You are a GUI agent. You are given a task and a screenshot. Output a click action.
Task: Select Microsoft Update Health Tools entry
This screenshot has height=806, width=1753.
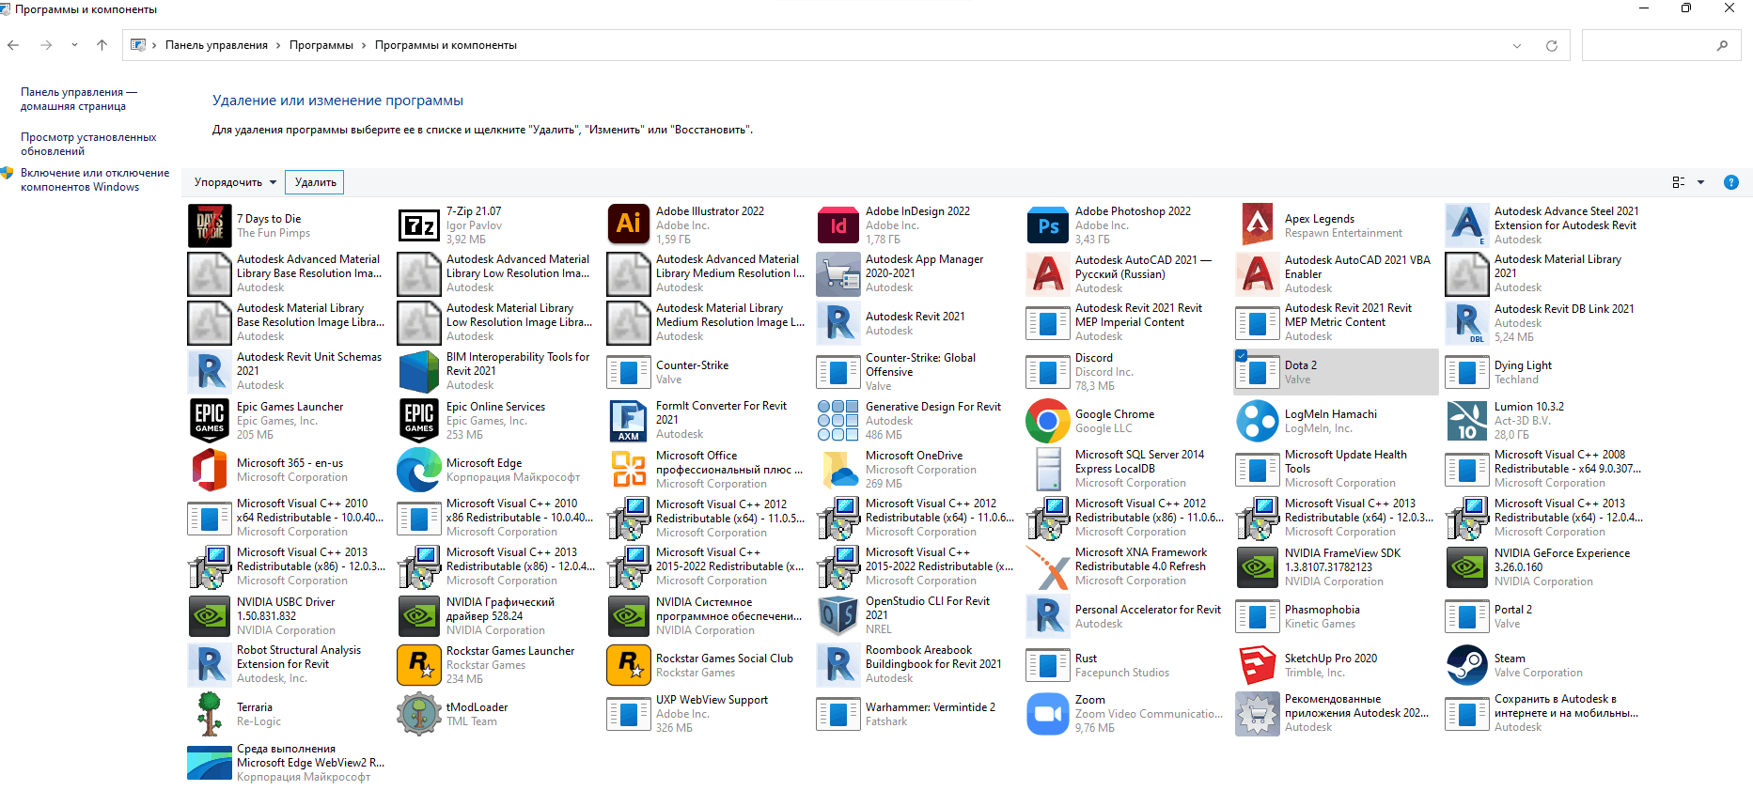tap(1336, 469)
